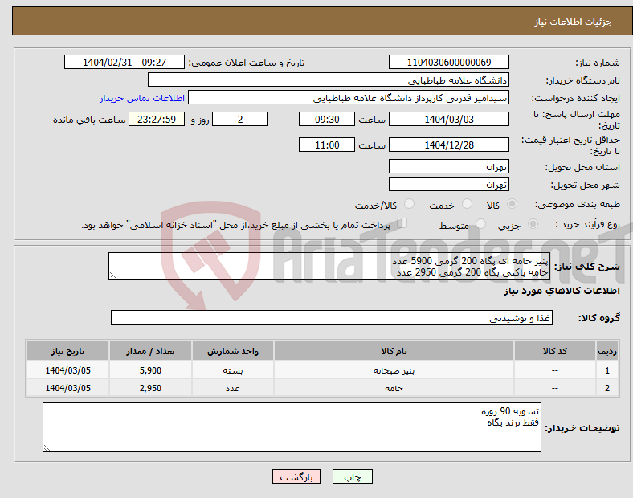Click the request creator field سیدامیر قدرتی
This screenshot has height=498, width=633.
click(349, 98)
